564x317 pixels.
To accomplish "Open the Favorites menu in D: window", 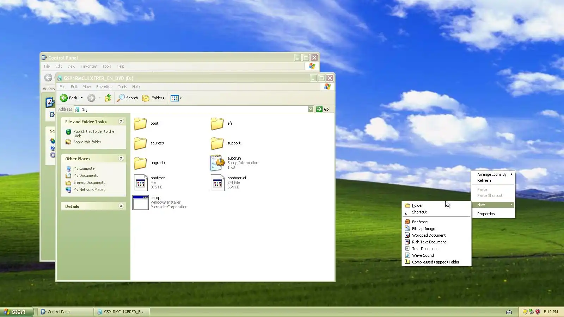I will pos(104,87).
